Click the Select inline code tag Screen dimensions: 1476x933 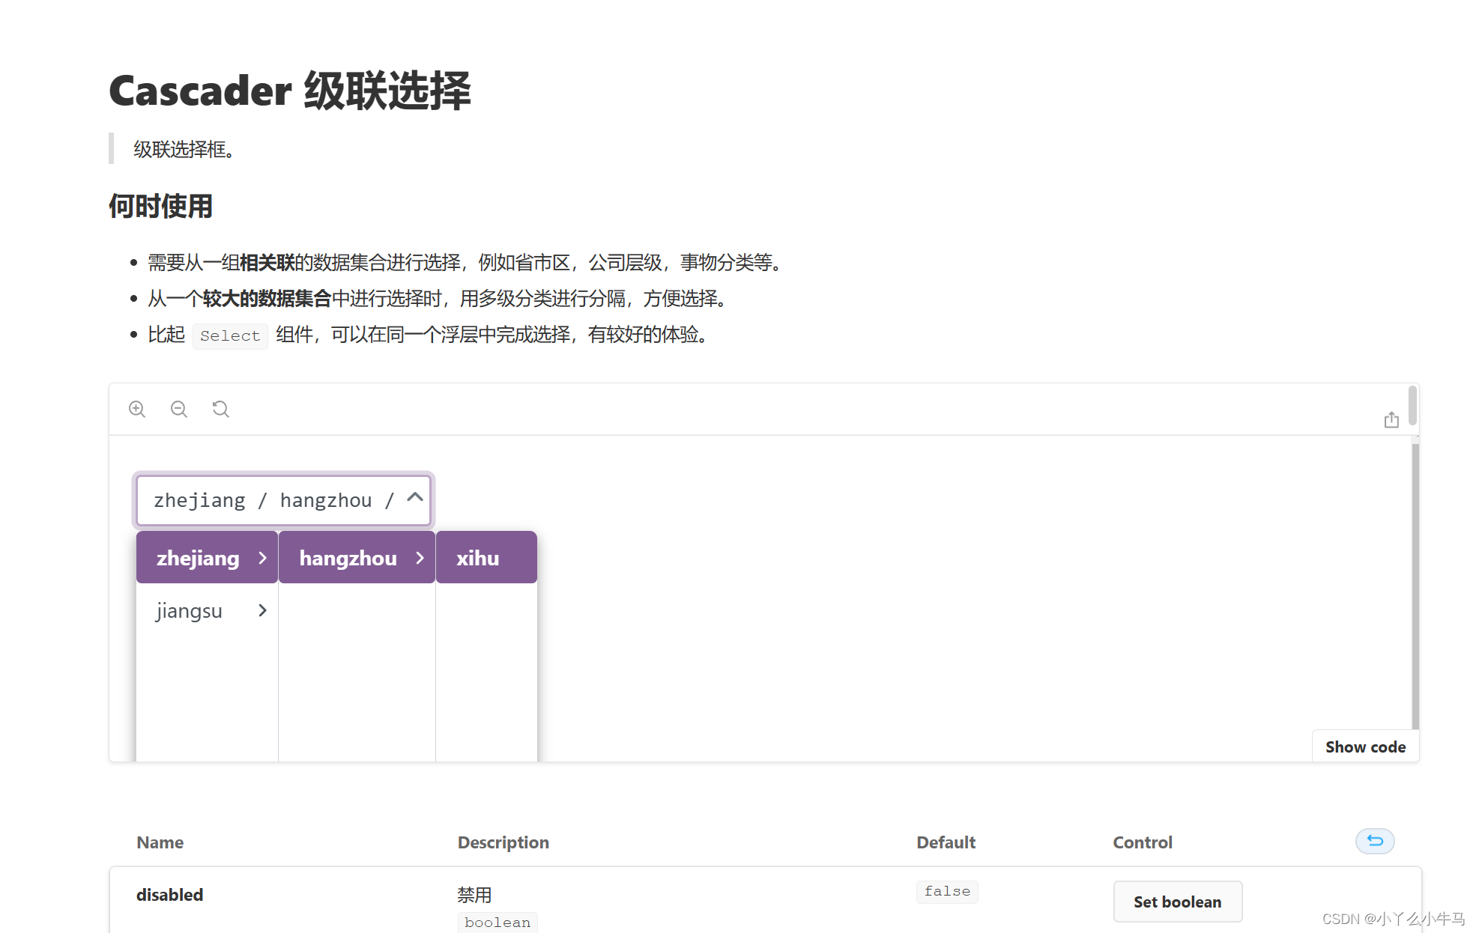point(230,335)
